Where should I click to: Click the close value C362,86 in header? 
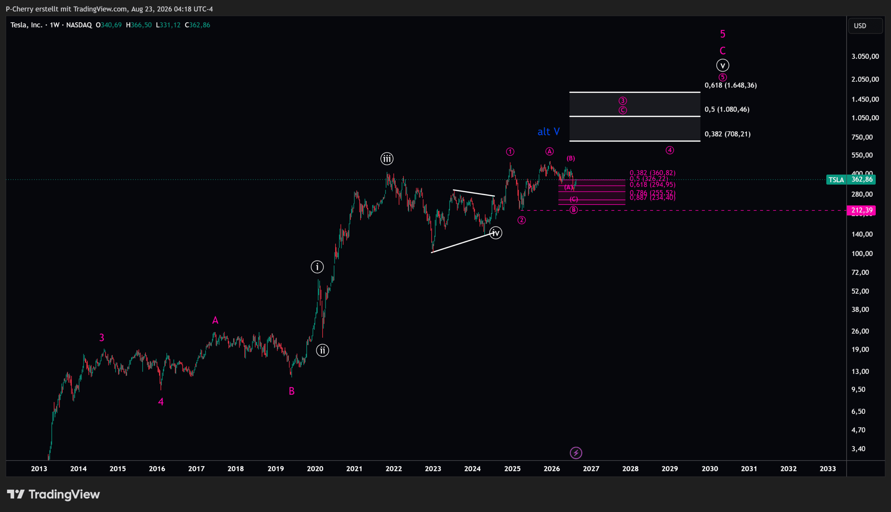197,25
